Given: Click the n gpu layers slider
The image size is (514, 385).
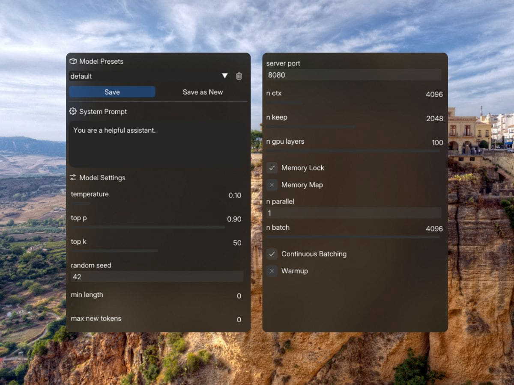Looking at the screenshot, I should coord(353,151).
